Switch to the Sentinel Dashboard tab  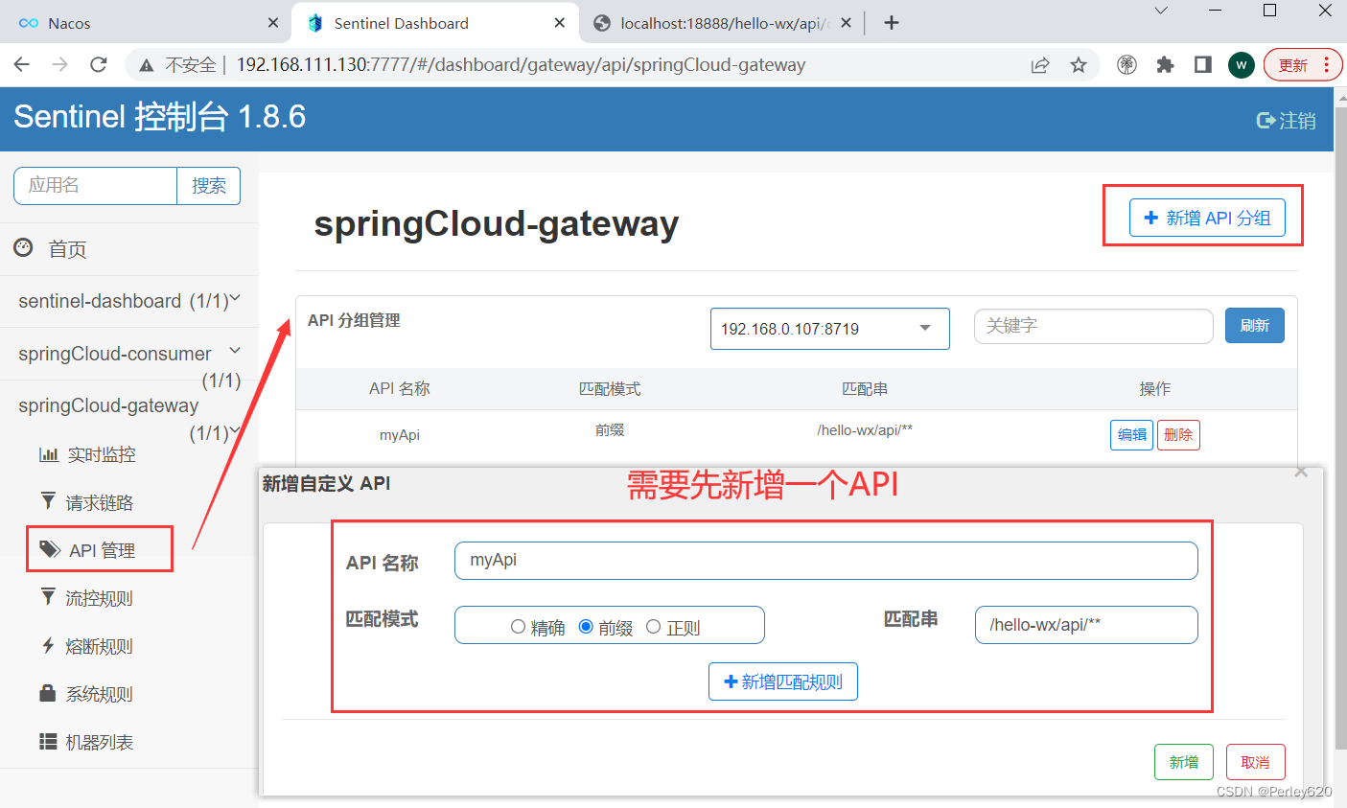pyautogui.click(x=435, y=23)
